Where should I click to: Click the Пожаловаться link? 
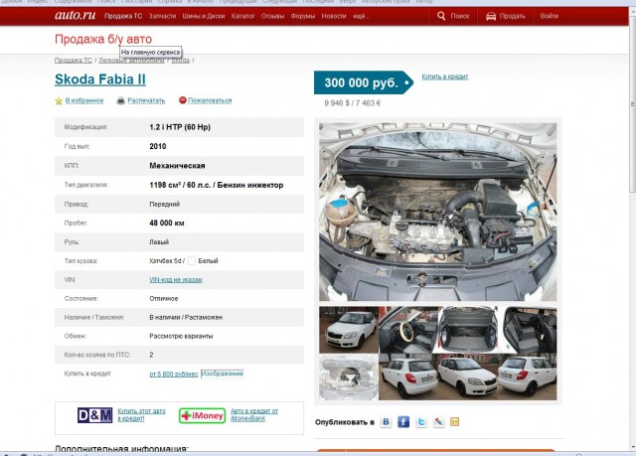[210, 100]
